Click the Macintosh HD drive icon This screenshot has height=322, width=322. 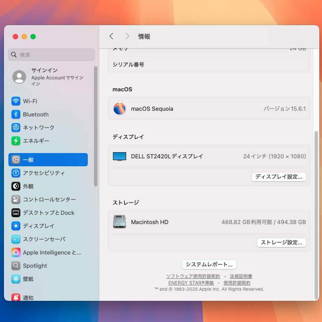pyautogui.click(x=119, y=222)
